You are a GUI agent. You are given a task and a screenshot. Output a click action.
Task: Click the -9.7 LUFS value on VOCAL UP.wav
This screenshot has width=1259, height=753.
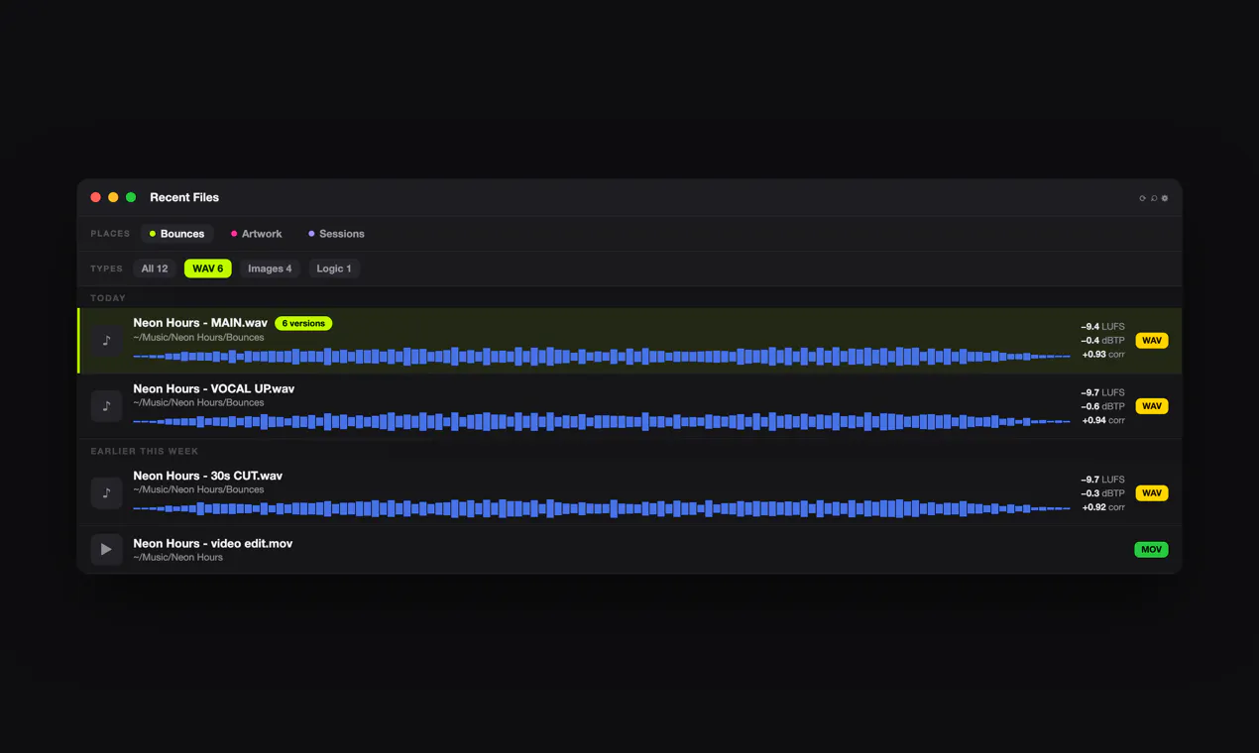pos(1102,392)
